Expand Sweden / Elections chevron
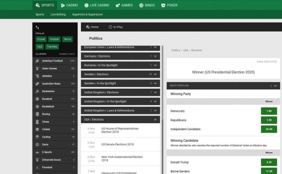The height and width of the screenshot is (174, 282). pyautogui.click(x=155, y=74)
